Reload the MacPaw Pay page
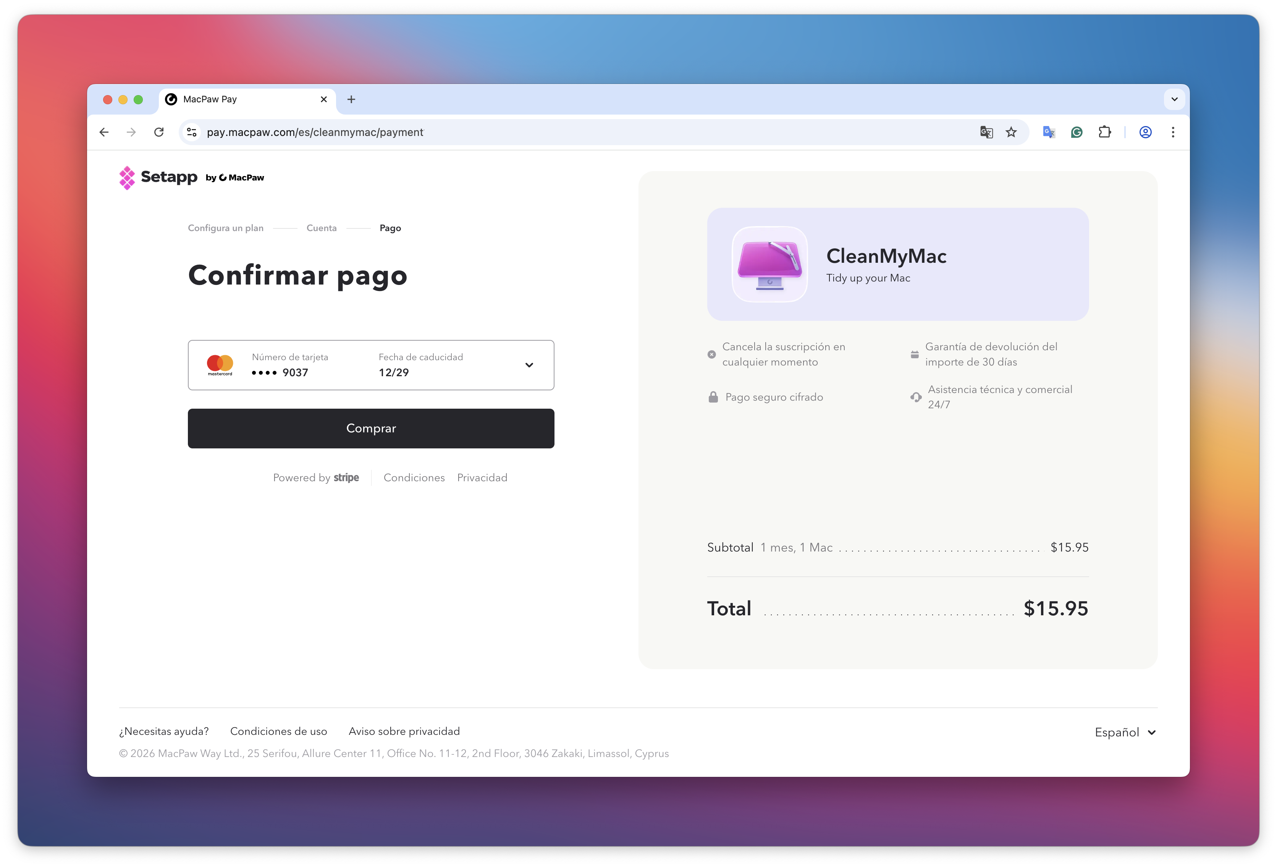 [159, 132]
